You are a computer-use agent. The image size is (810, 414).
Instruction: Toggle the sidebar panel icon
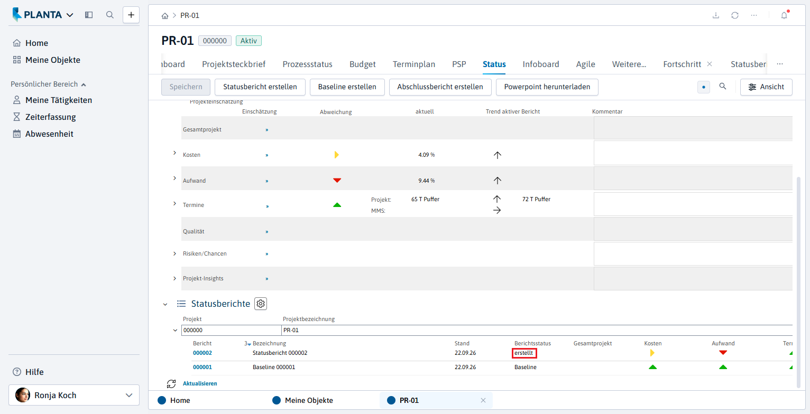[89, 15]
